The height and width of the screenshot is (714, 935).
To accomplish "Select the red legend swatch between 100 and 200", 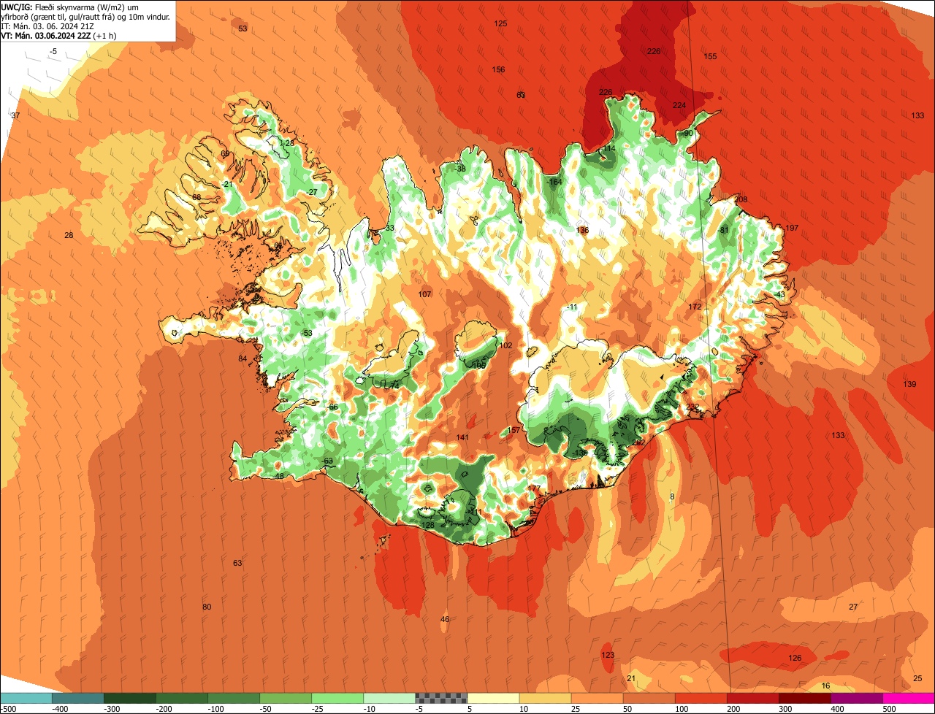I will (x=701, y=698).
